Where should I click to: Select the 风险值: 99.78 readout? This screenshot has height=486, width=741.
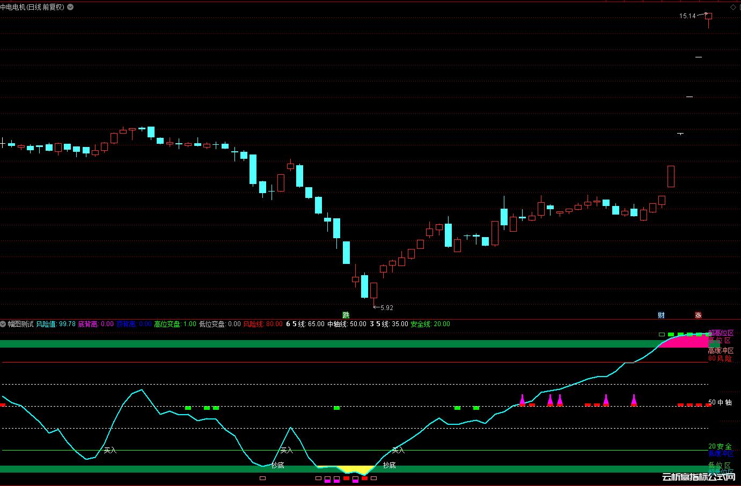(56, 324)
